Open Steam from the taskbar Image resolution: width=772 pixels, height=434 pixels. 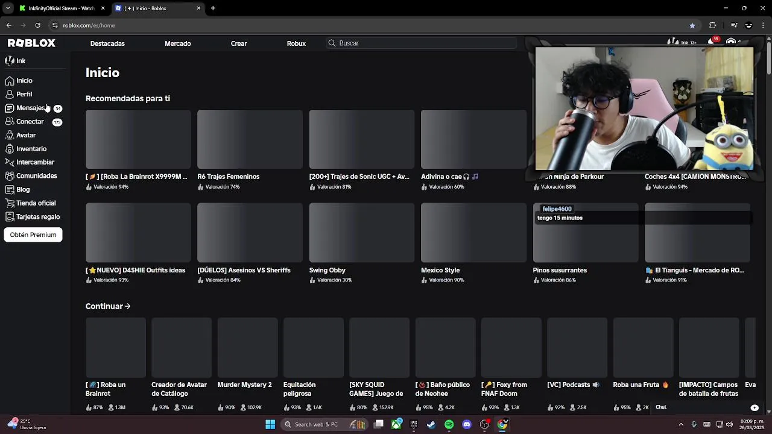(x=431, y=424)
